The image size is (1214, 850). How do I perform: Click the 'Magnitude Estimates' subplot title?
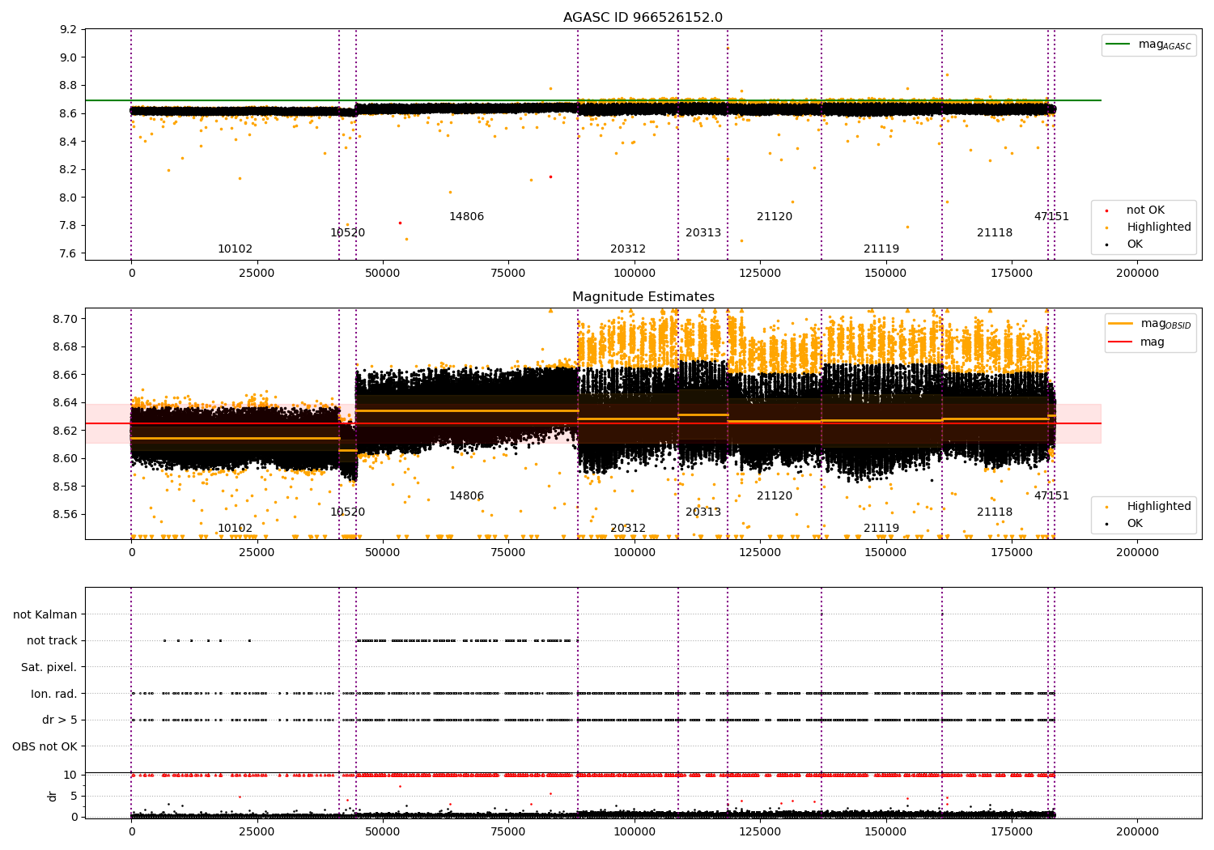tap(643, 297)
